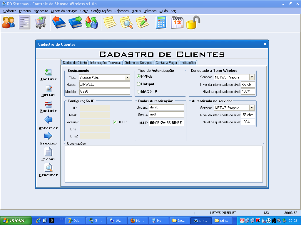
Task: Select the PPPoE authentication option
Action: (x=139, y=76)
